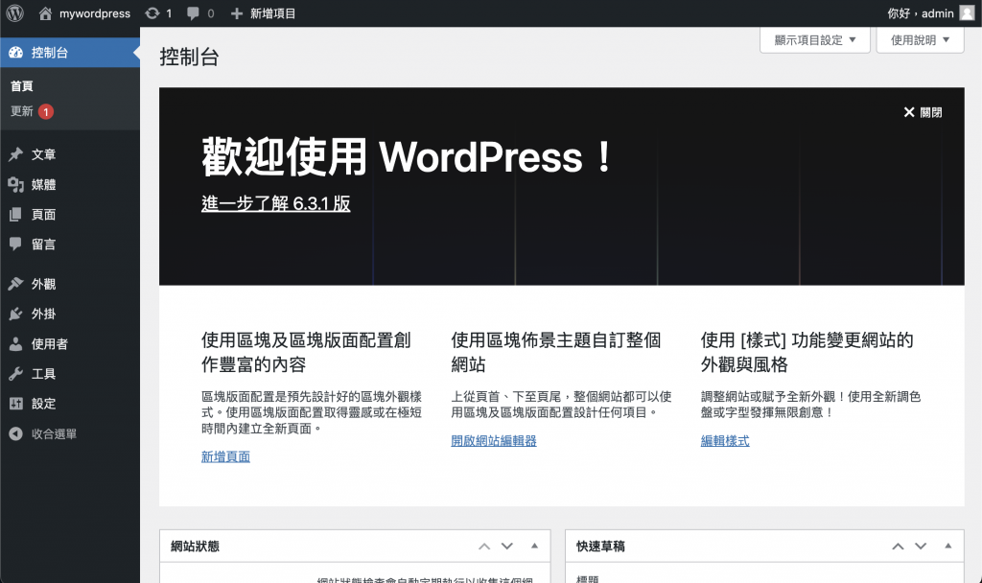Move 快速草稿 panel down
This screenshot has width=982, height=583.
(920, 546)
